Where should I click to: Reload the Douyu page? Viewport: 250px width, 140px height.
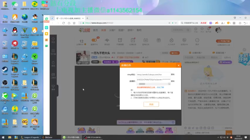point(63,23)
